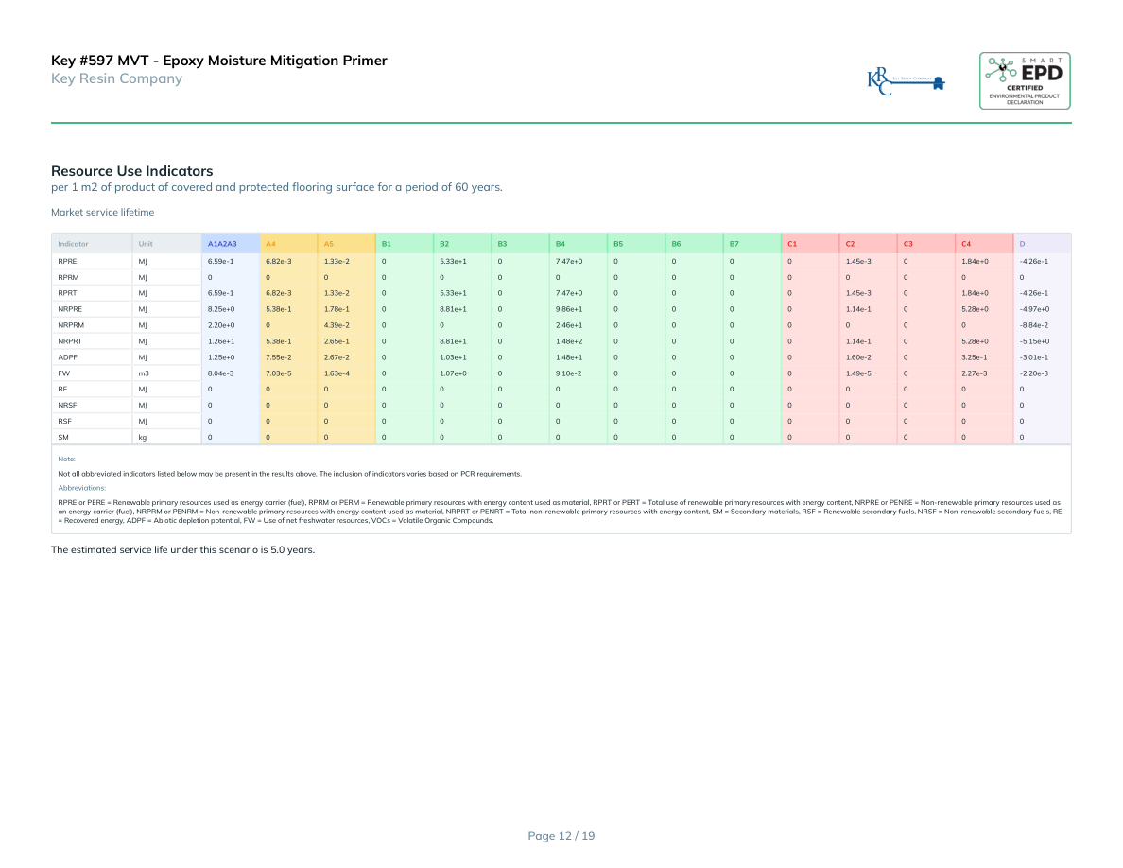The height and width of the screenshot is (868, 1123).
Task: Click the 4.39e-2 value in column A5
Action: (336, 324)
